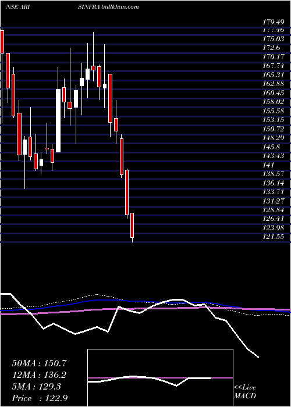Click the NSE ARI ticker title text
The width and height of the screenshot is (291, 407).
click(x=17, y=7)
